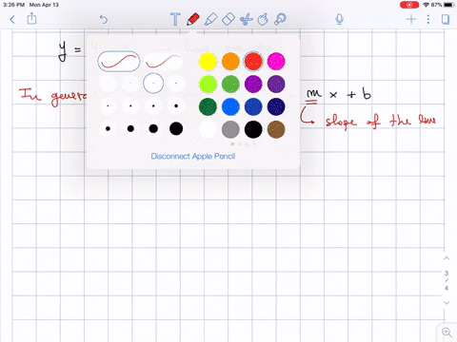Select the circled current stroke width
The width and height of the screenshot is (457, 342).
click(x=153, y=84)
